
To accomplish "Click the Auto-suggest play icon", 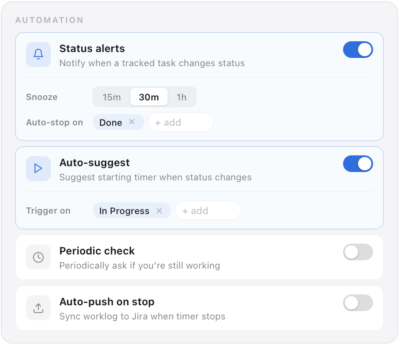I will [38, 169].
